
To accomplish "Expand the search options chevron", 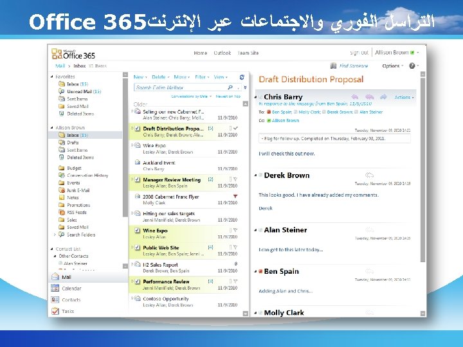I will coord(245,87).
